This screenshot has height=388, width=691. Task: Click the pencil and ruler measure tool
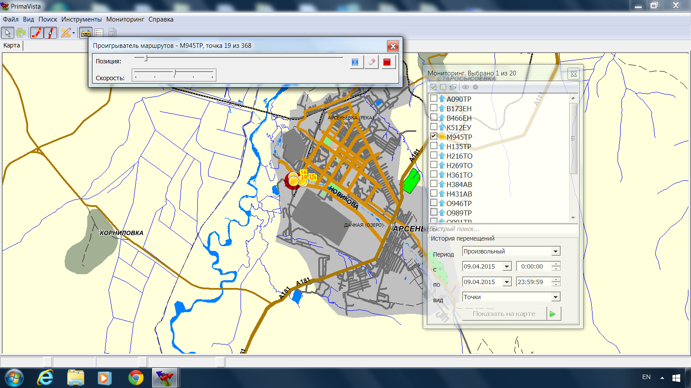(x=66, y=33)
